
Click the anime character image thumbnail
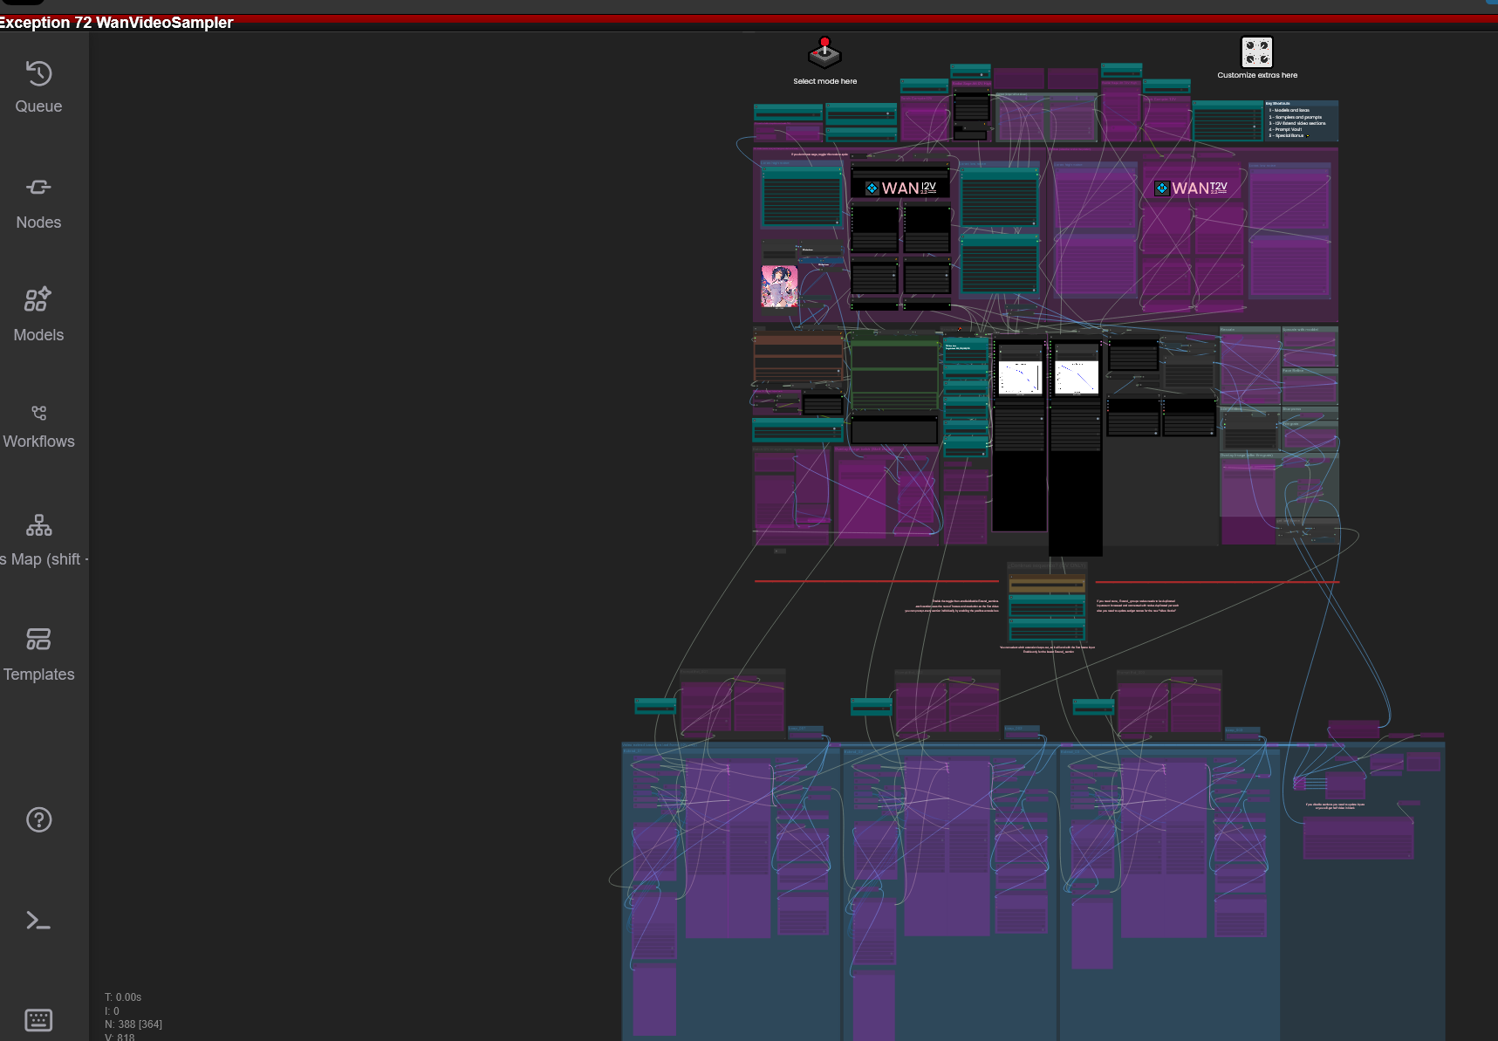pyautogui.click(x=779, y=287)
